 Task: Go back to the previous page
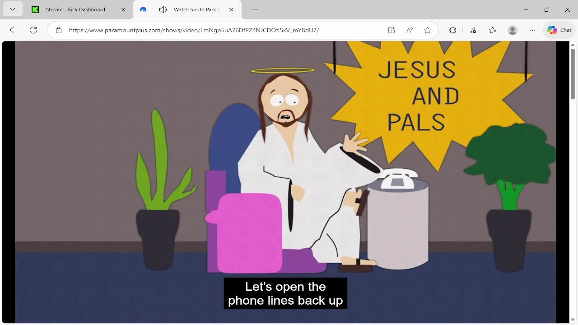(14, 30)
